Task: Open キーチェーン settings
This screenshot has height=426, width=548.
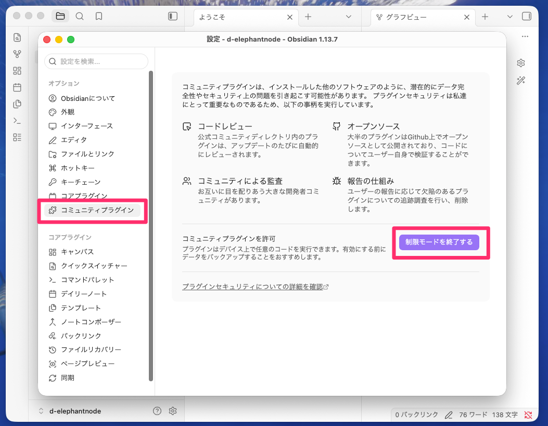Action: 92,182
